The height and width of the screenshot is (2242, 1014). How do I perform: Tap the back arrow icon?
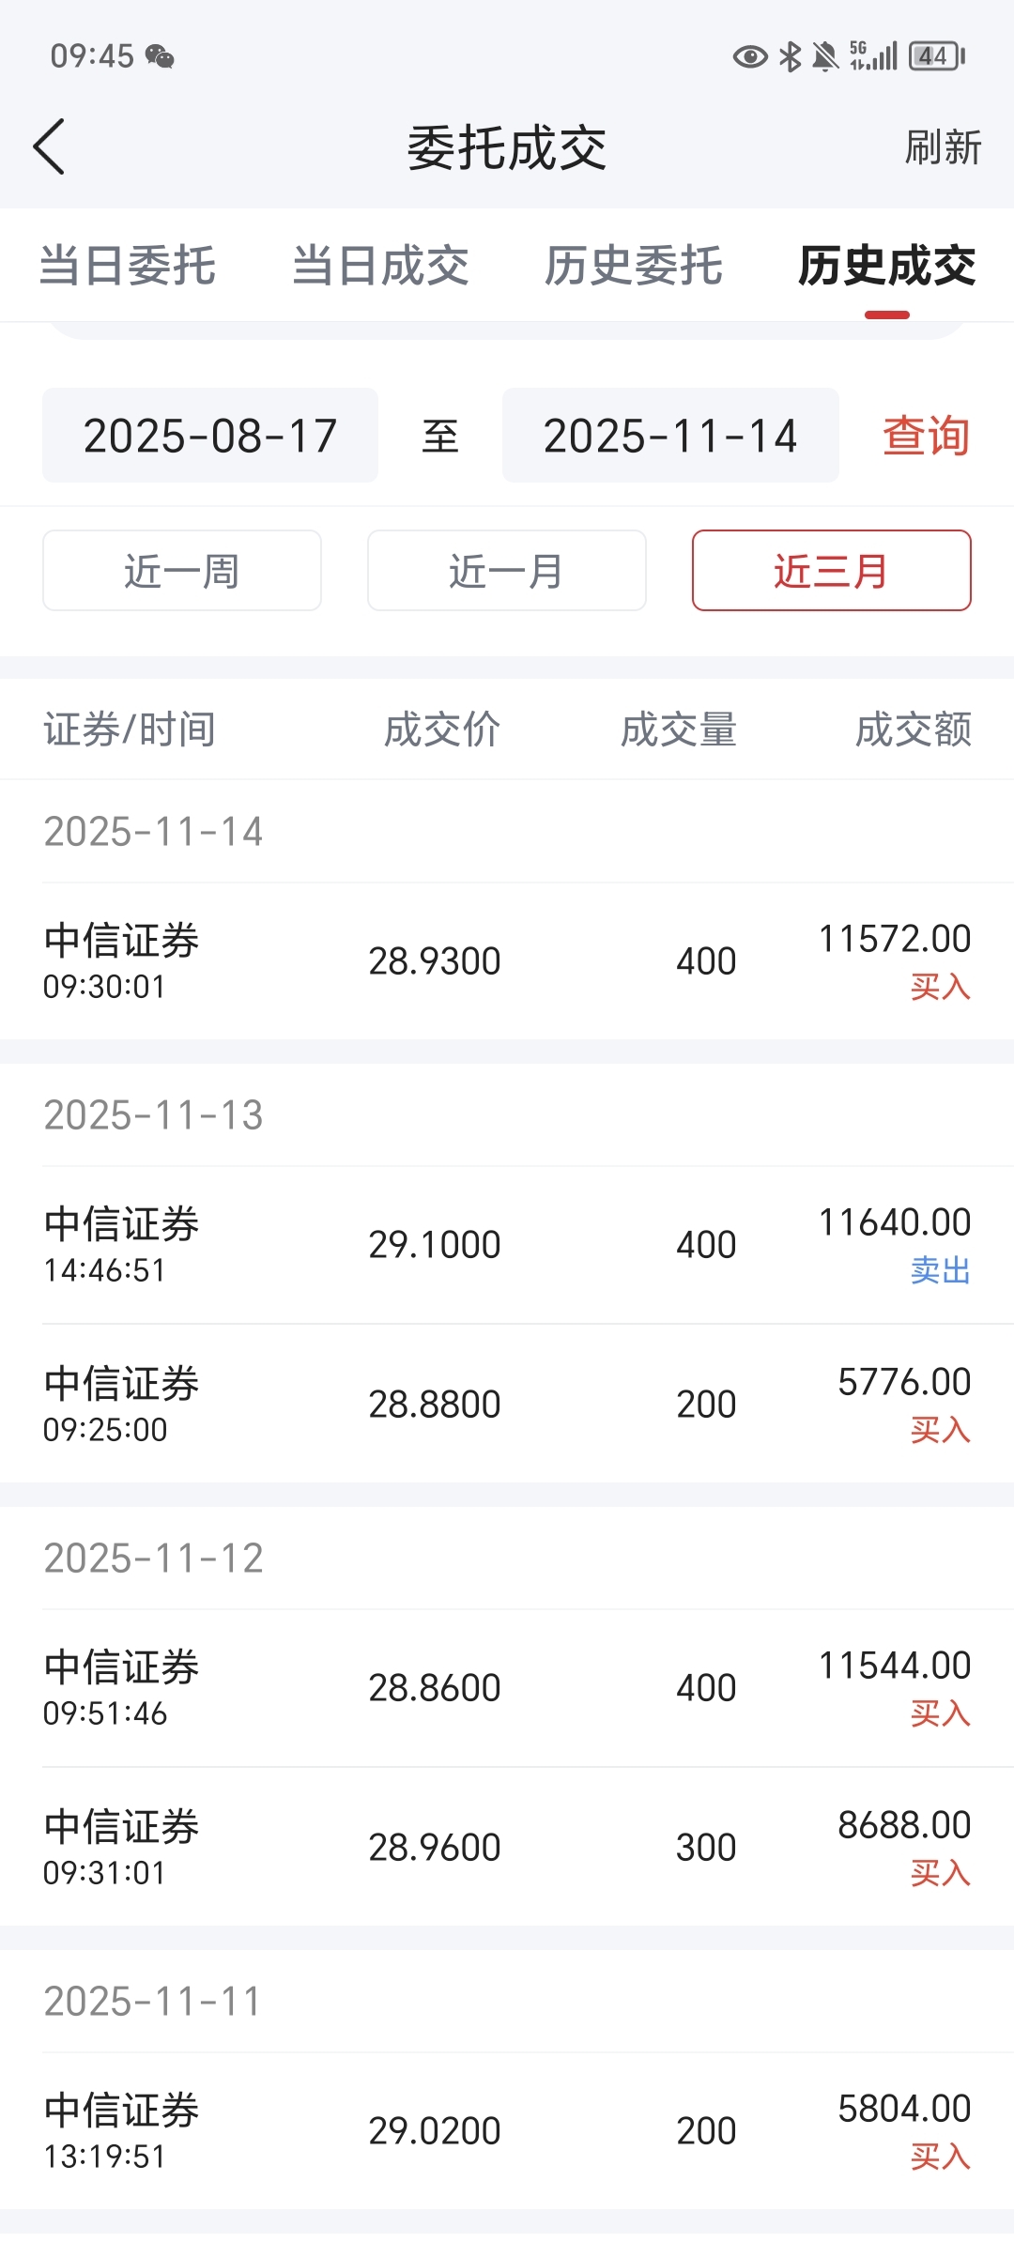pyautogui.click(x=49, y=147)
